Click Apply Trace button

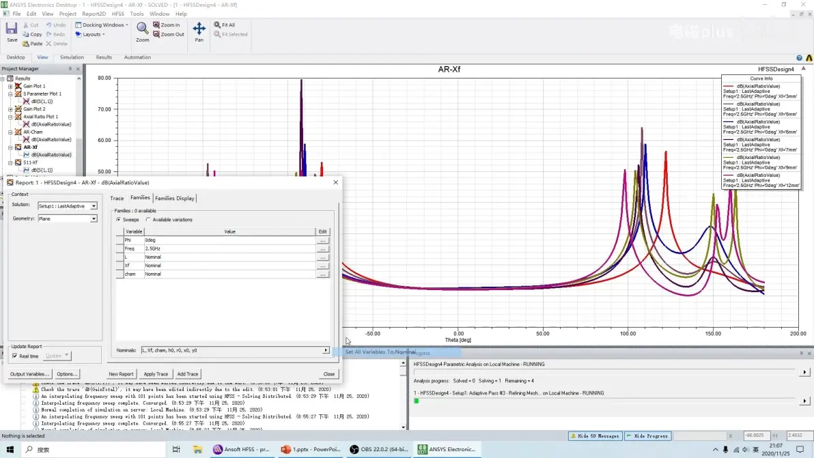[156, 374]
